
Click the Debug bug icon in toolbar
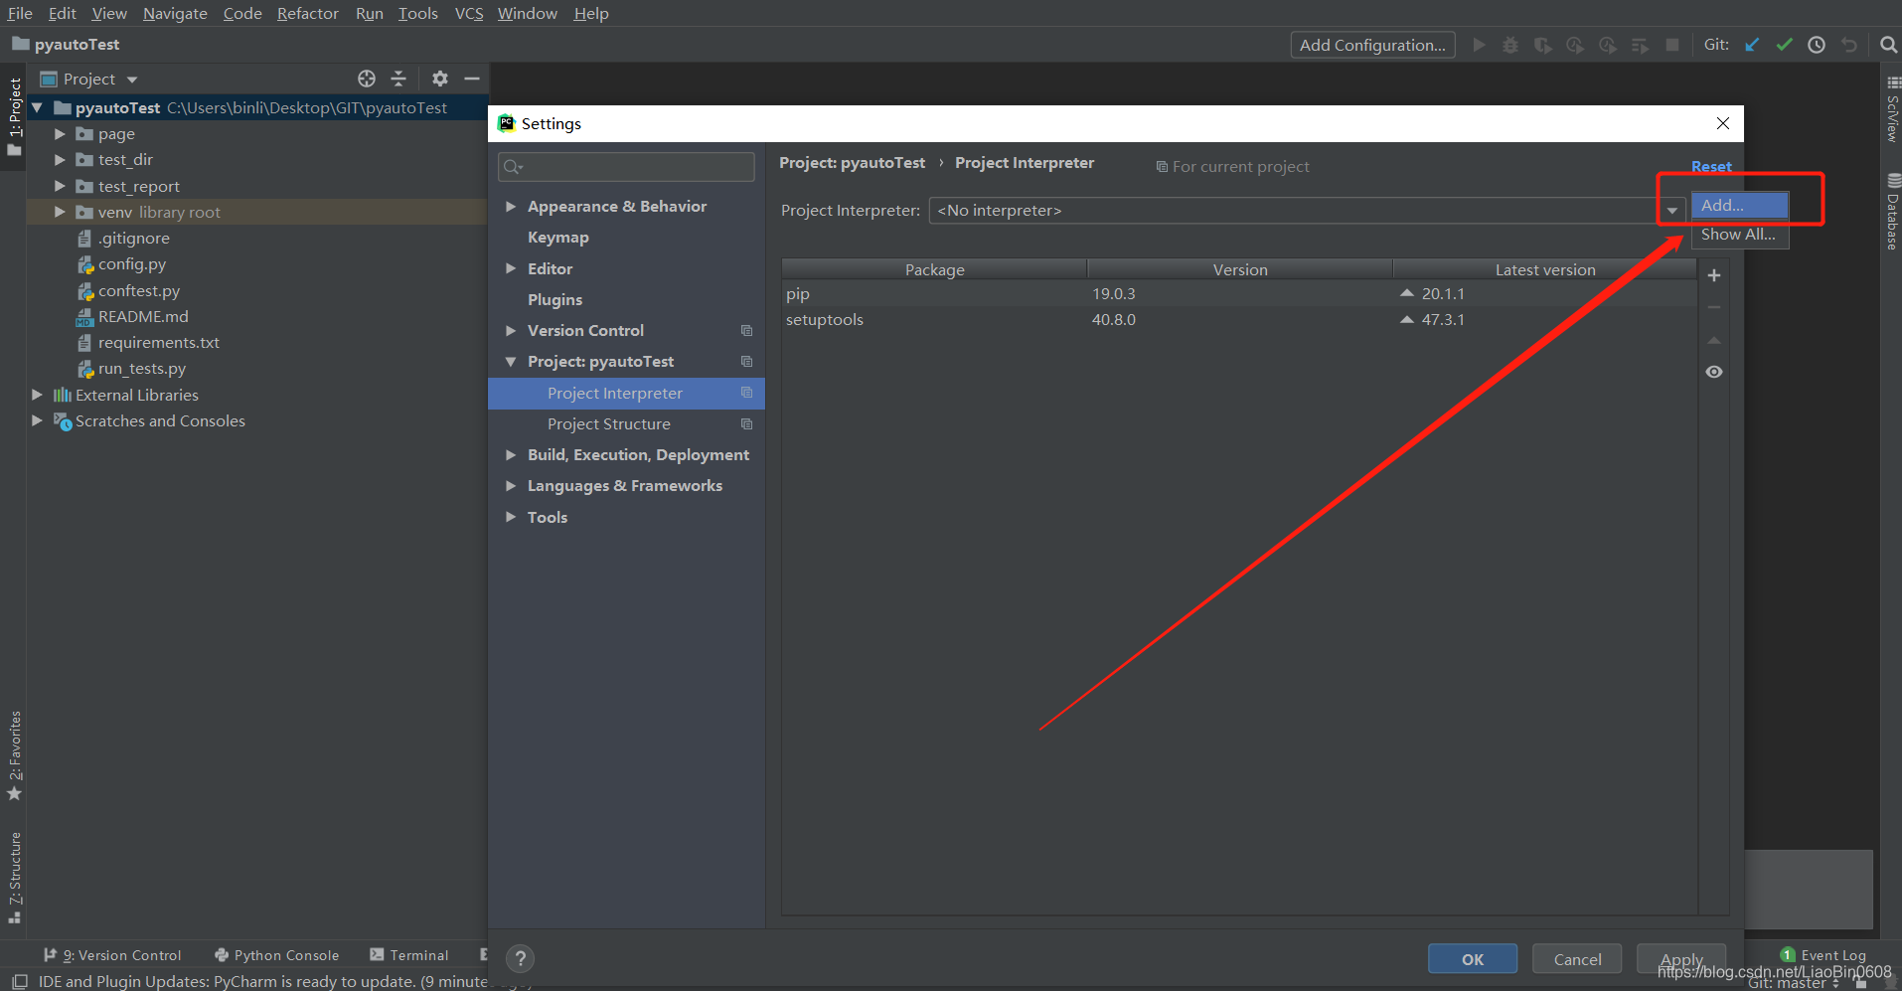tap(1510, 45)
